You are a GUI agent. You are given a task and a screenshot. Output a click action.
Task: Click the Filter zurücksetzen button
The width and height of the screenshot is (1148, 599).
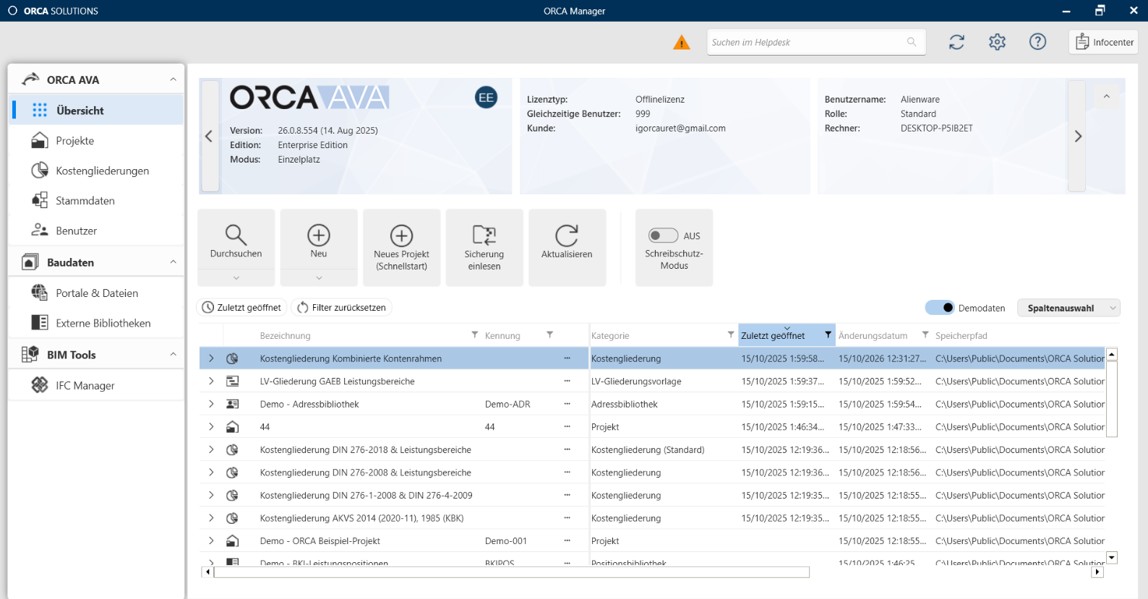[341, 308]
